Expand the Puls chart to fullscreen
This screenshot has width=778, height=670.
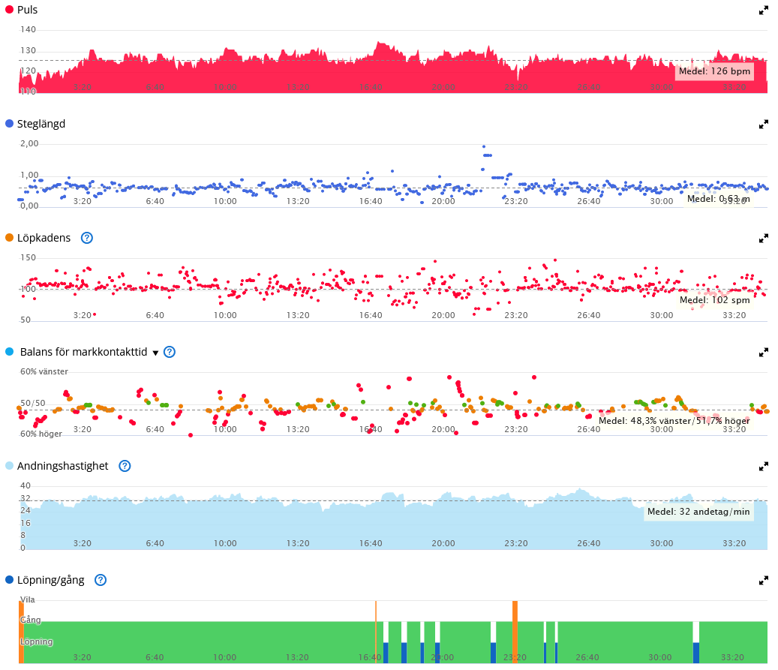point(764,11)
